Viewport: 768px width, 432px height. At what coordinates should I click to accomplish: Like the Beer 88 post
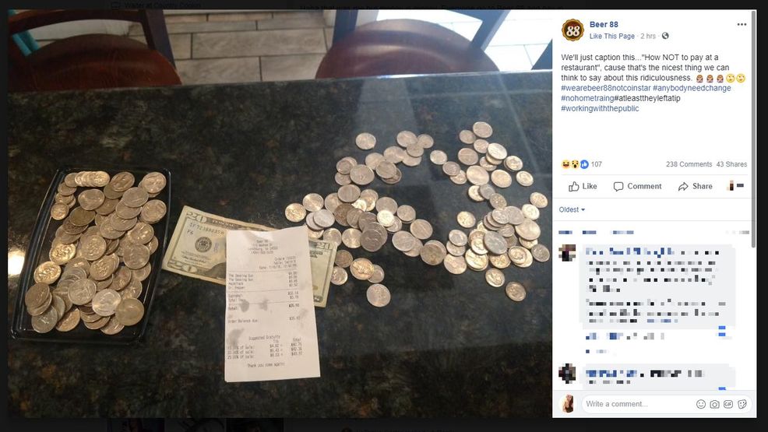click(x=583, y=186)
